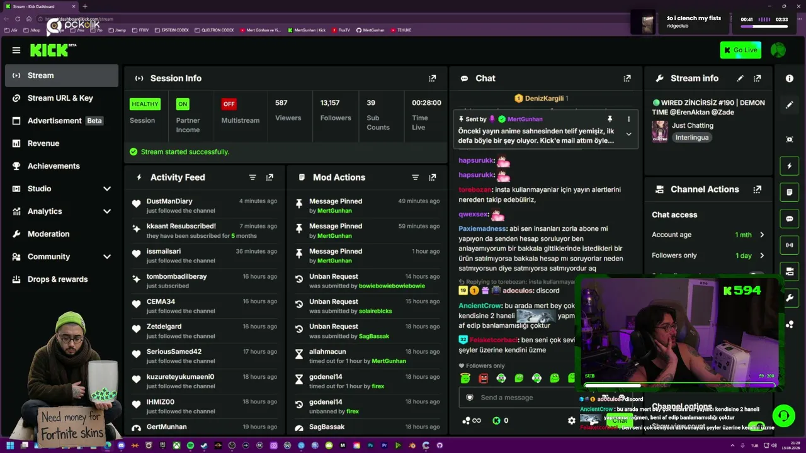
Task: Click the DustManDiary follow activity row
Action: (205, 206)
